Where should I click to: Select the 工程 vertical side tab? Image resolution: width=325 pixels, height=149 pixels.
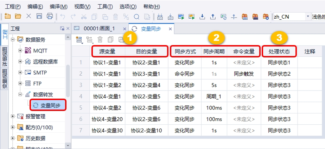(x=5, y=35)
